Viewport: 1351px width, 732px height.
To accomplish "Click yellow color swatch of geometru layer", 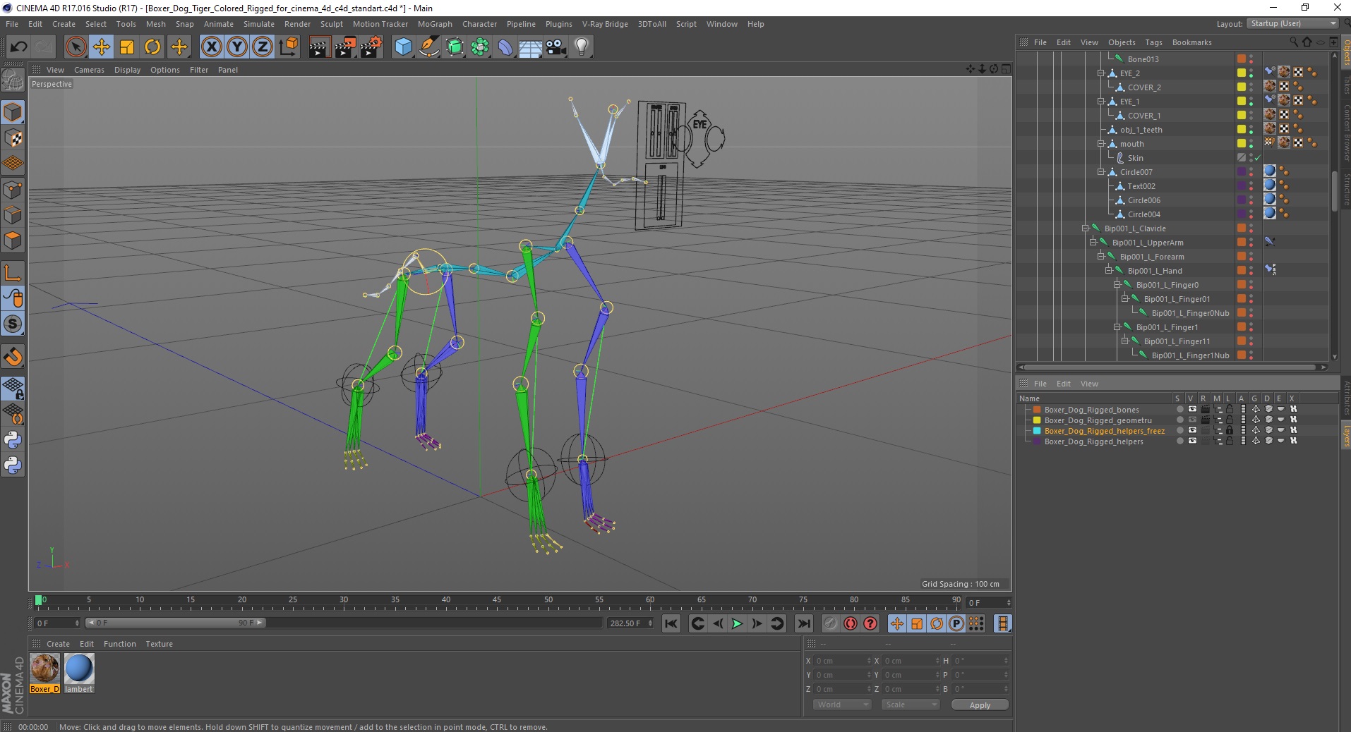I will (1037, 420).
